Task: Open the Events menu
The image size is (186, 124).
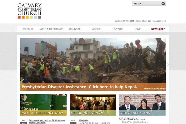Action: pos(118,29)
